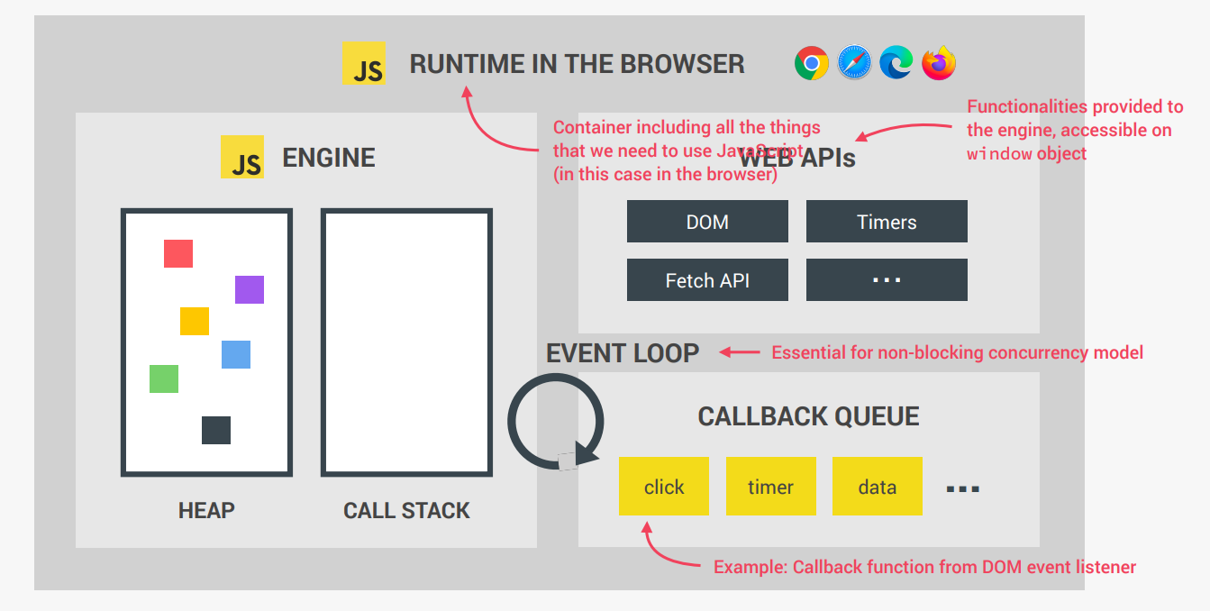
Task: Click the ellipsis tile in the Web APIs grid
Action: point(887,279)
